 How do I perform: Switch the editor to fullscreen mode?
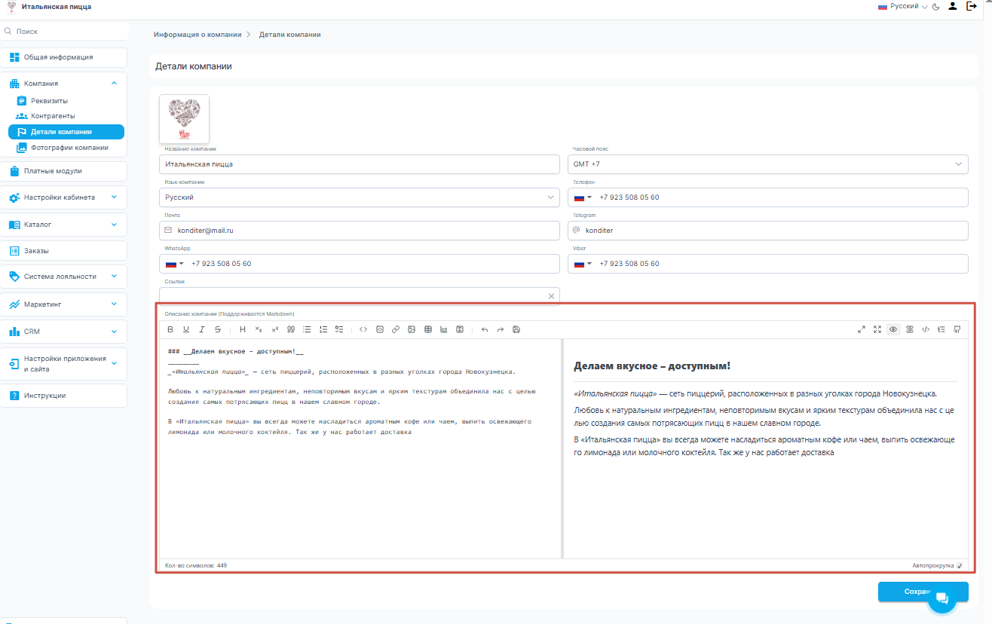point(877,329)
